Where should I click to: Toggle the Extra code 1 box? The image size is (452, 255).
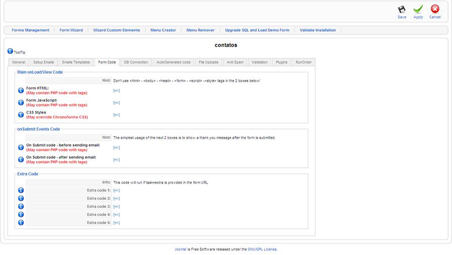[116, 190]
